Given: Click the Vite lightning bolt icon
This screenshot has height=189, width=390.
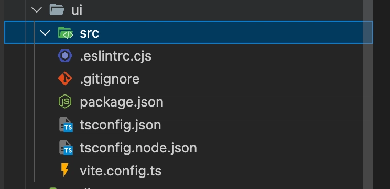Looking at the screenshot, I should 64,170.
